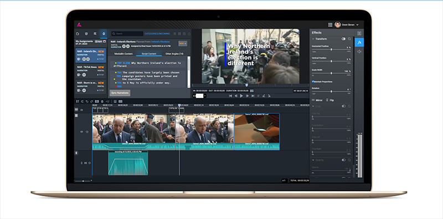Open the list search icon tab

point(95,33)
